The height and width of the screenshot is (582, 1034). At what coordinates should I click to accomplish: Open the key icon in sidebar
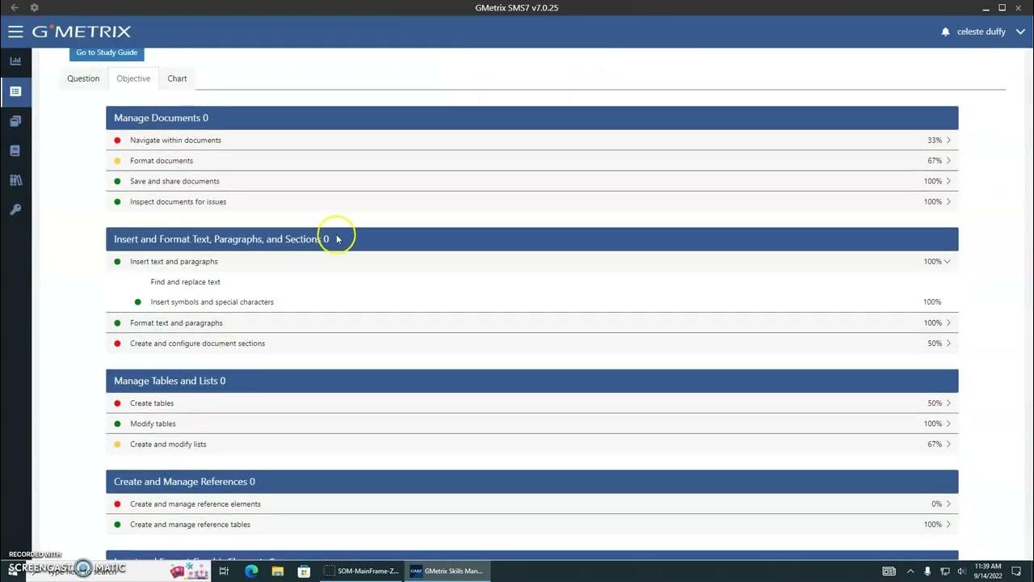pyautogui.click(x=15, y=209)
